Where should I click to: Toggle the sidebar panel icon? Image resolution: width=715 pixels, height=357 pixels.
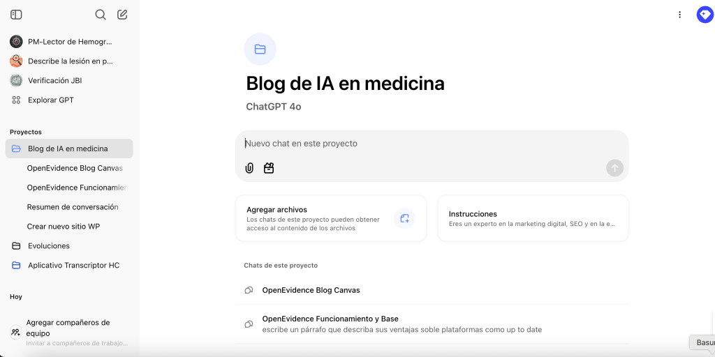click(16, 15)
